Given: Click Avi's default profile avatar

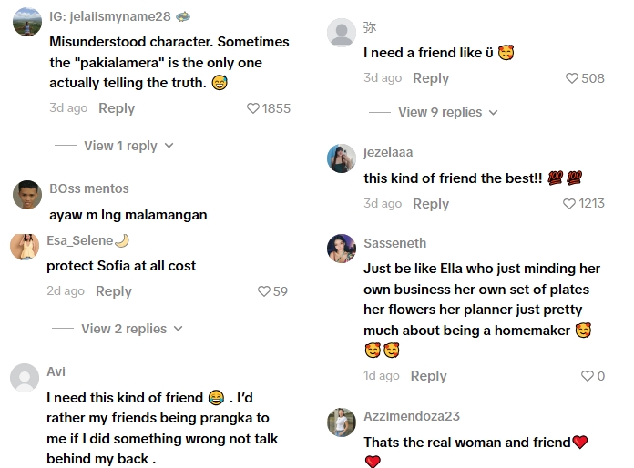Looking at the screenshot, I should pos(25,377).
